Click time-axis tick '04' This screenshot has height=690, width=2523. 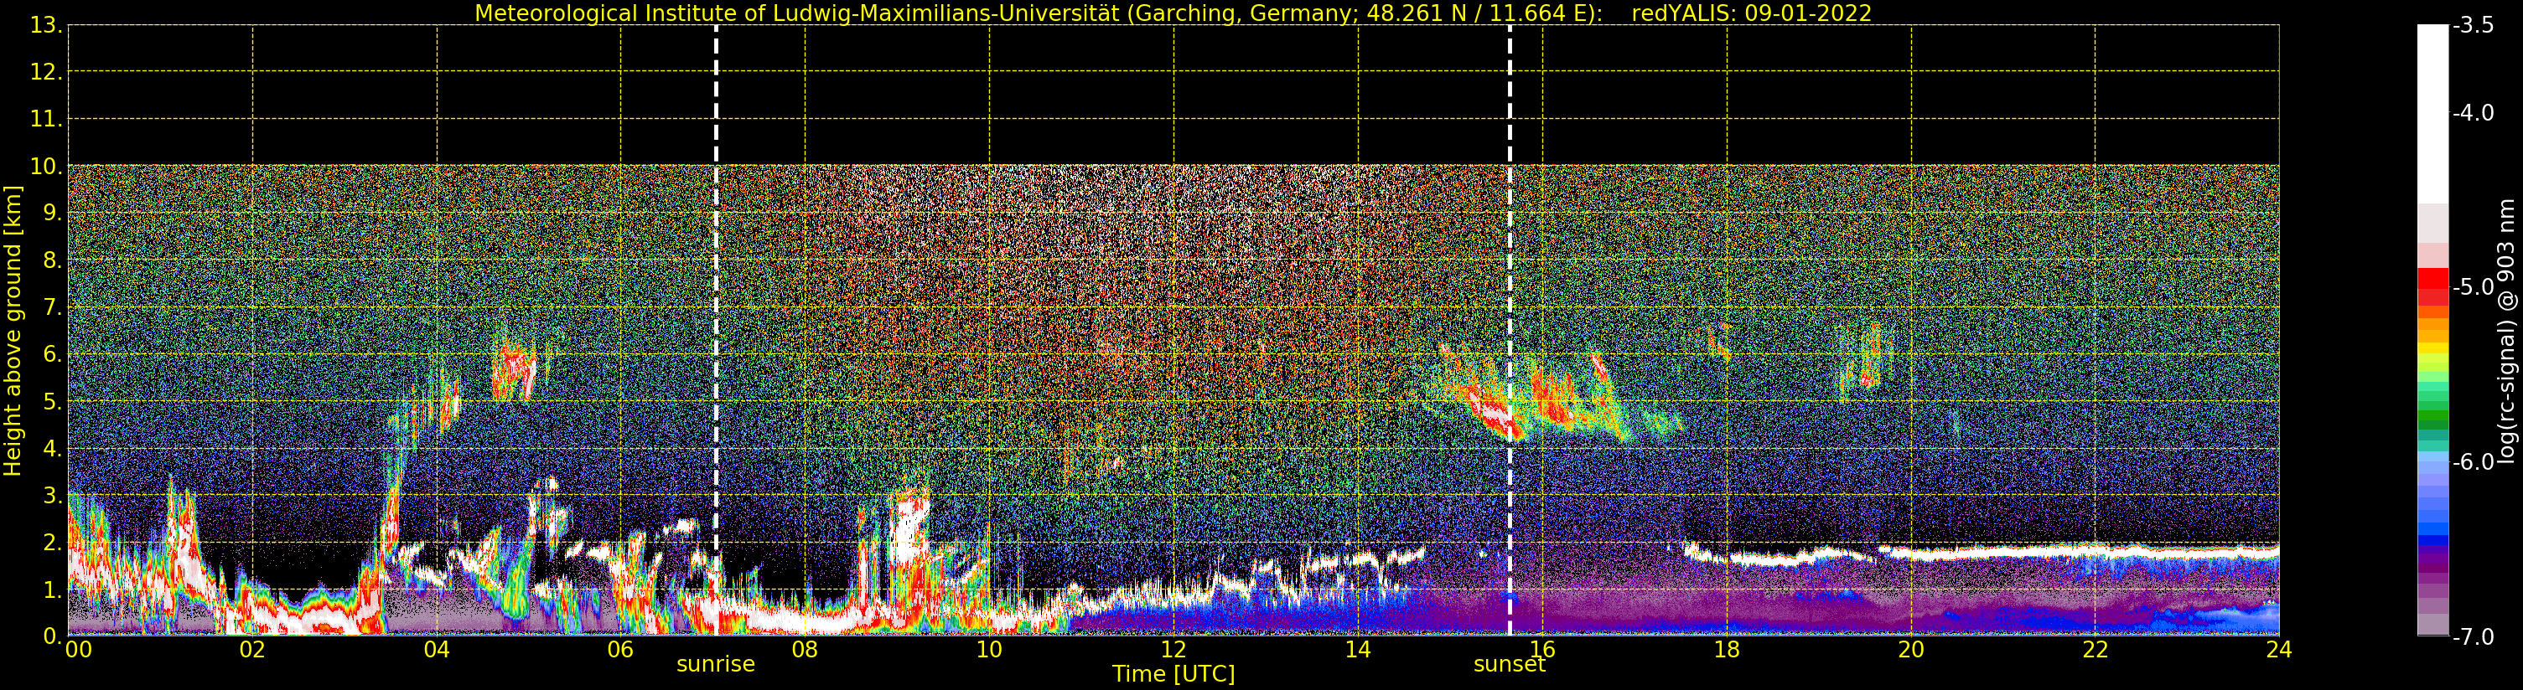coord(437,650)
